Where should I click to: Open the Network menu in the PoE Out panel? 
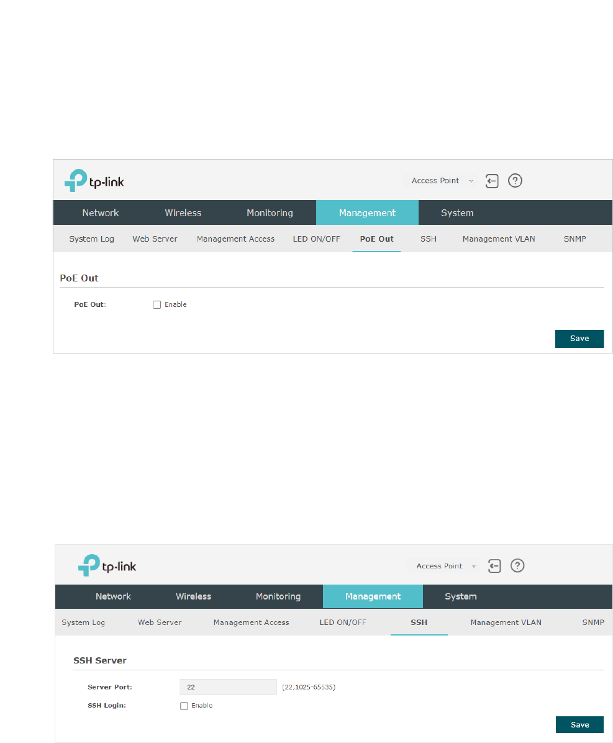tap(101, 212)
